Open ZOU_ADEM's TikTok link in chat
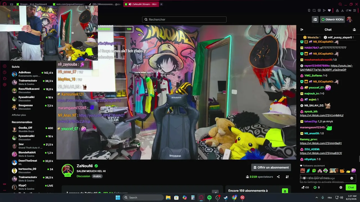 [321, 153]
